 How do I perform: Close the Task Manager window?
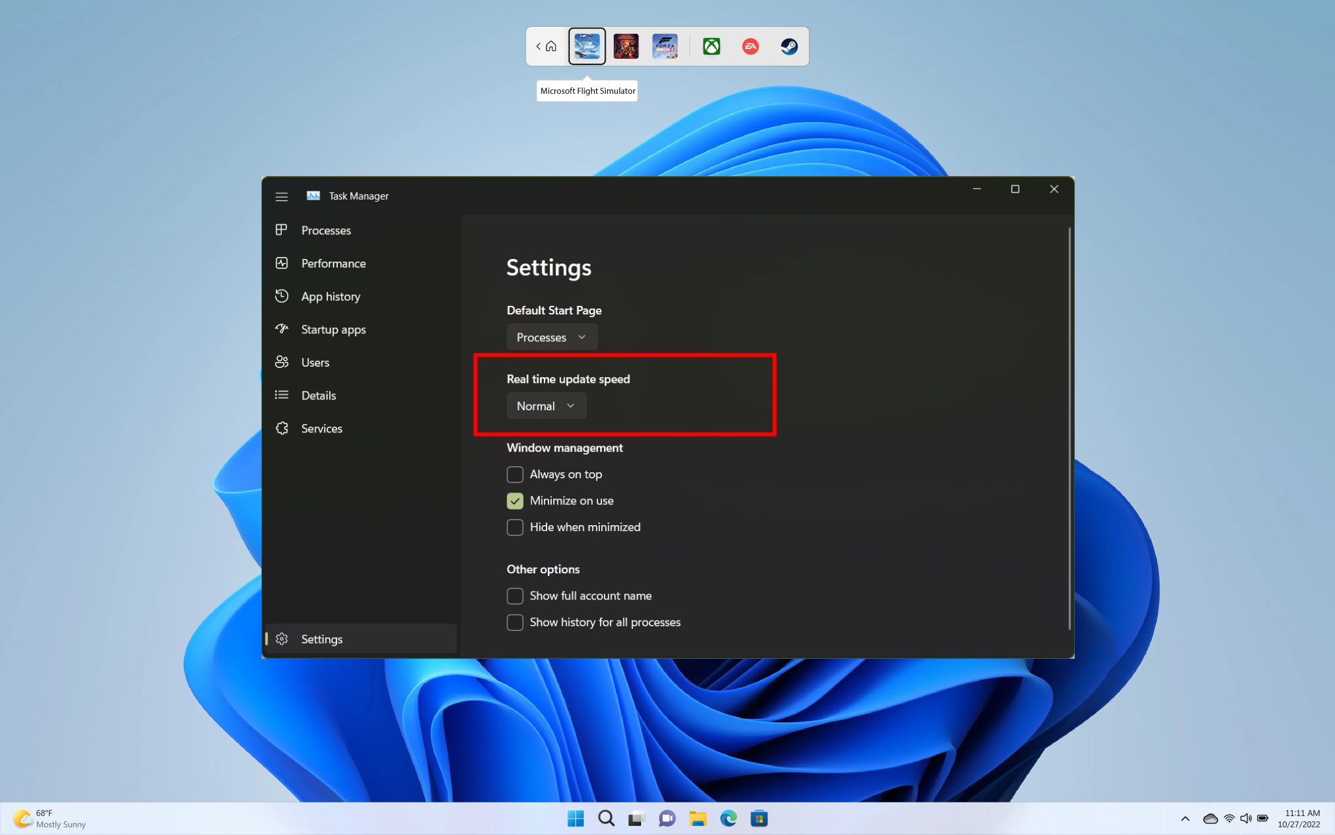(x=1054, y=189)
